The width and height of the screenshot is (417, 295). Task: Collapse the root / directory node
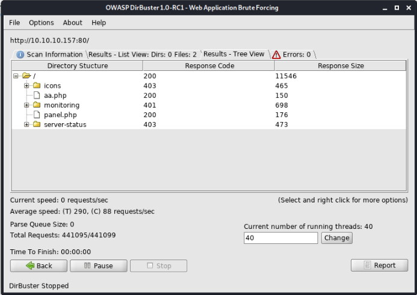pyautogui.click(x=16, y=76)
